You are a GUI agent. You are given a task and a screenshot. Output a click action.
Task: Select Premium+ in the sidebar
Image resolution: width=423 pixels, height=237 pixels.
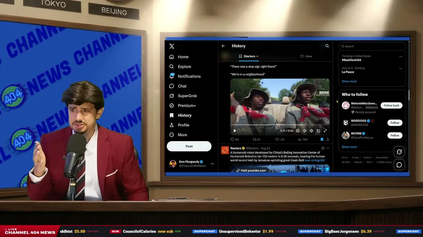click(x=182, y=106)
